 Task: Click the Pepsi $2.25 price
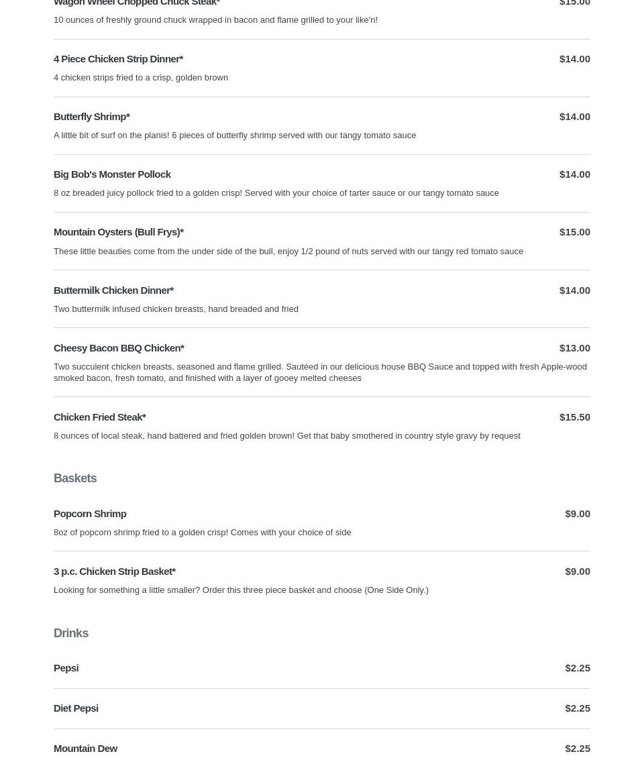click(577, 668)
